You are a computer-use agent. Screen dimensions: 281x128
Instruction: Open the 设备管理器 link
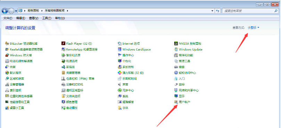point(17,84)
